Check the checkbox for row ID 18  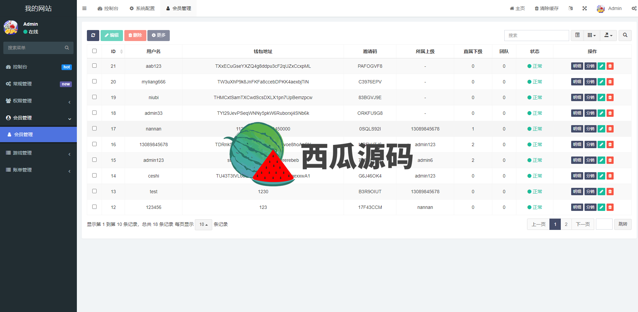coord(94,113)
